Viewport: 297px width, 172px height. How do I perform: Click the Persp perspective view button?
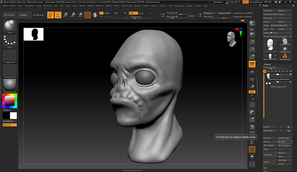[x=252, y=64]
